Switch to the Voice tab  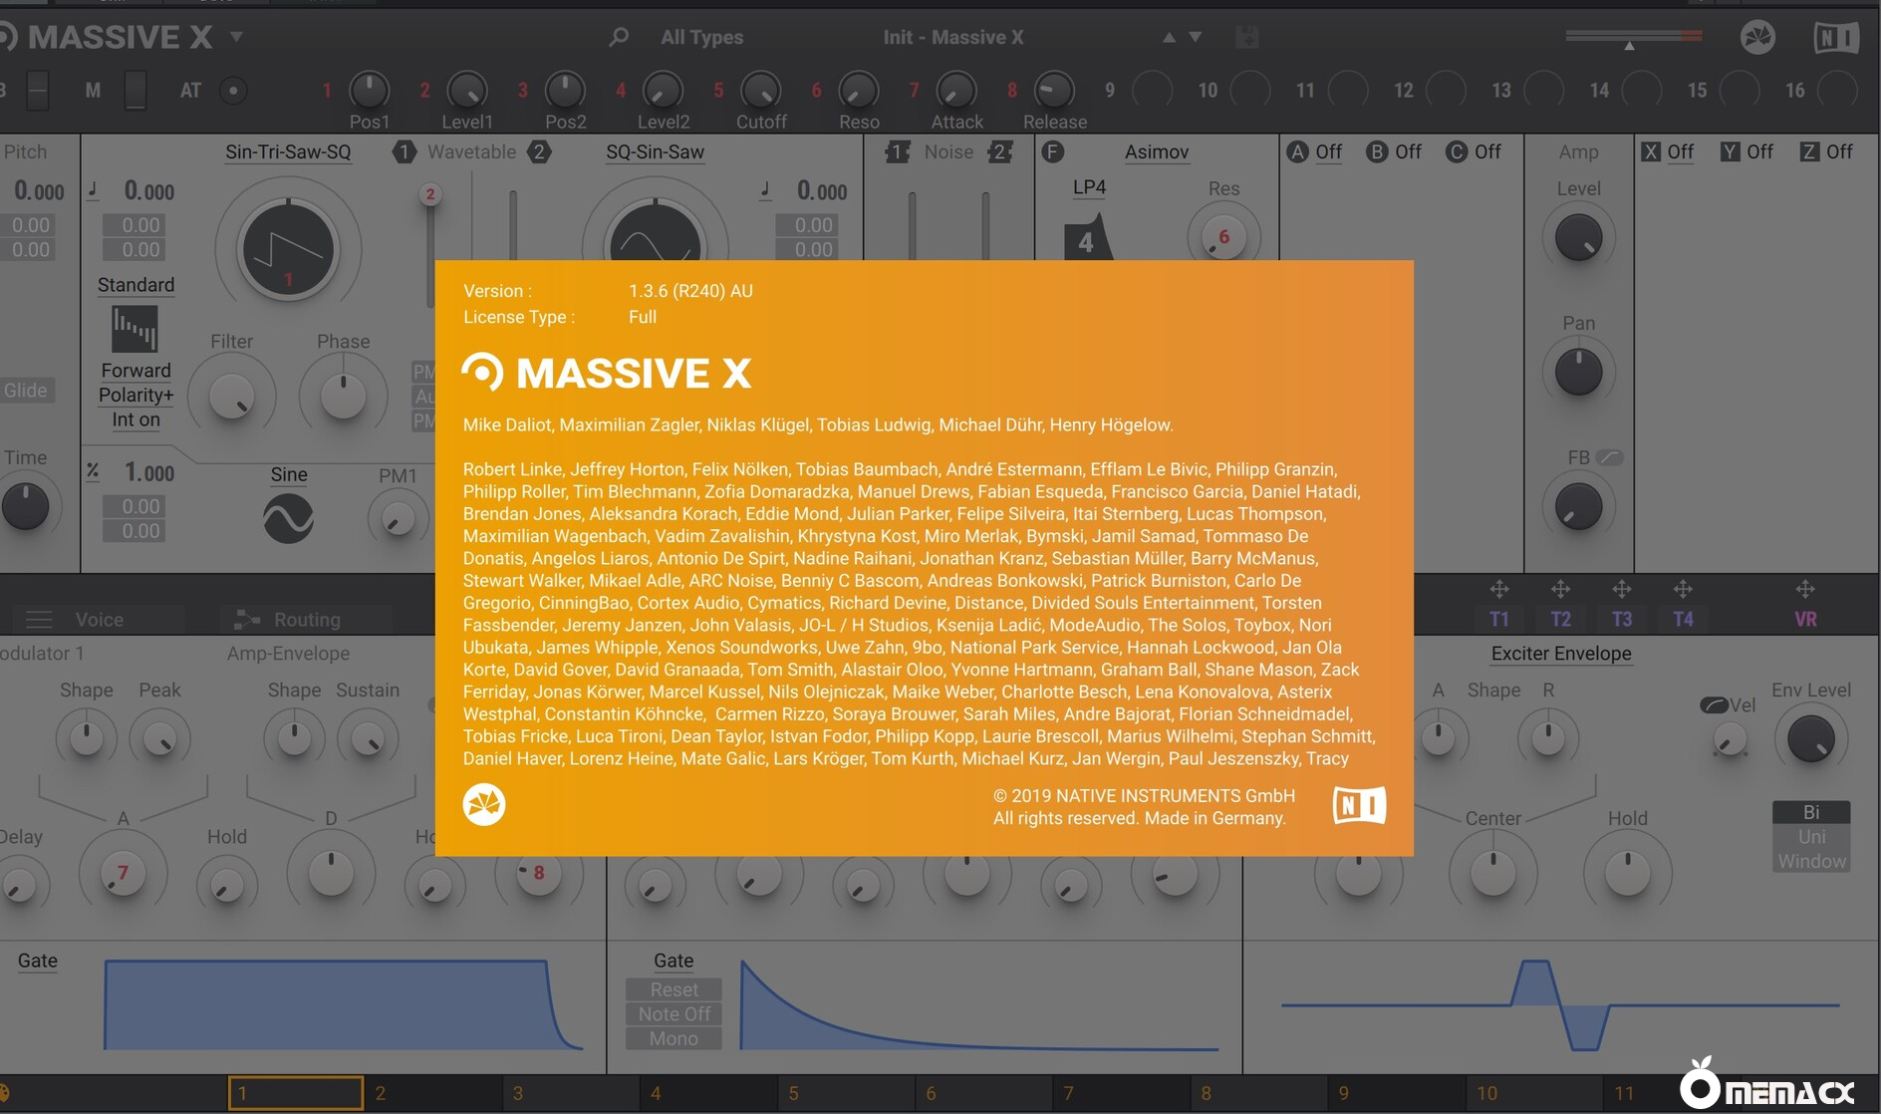[99, 620]
